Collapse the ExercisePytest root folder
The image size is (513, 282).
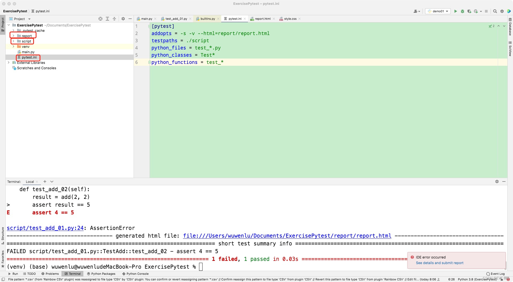click(x=9, y=25)
